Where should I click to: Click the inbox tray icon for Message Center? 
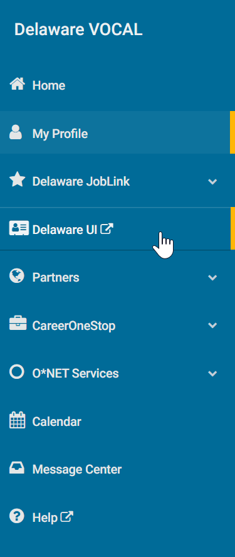[x=17, y=468]
